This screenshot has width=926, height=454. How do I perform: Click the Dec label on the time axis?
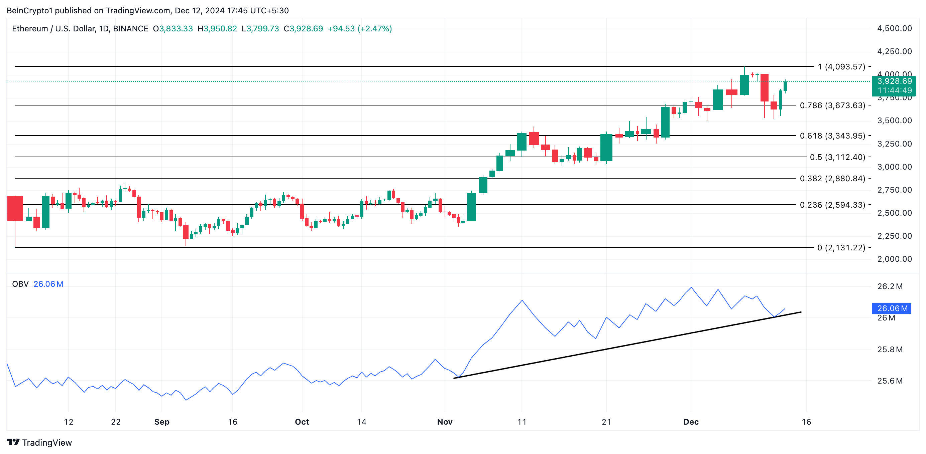point(692,422)
